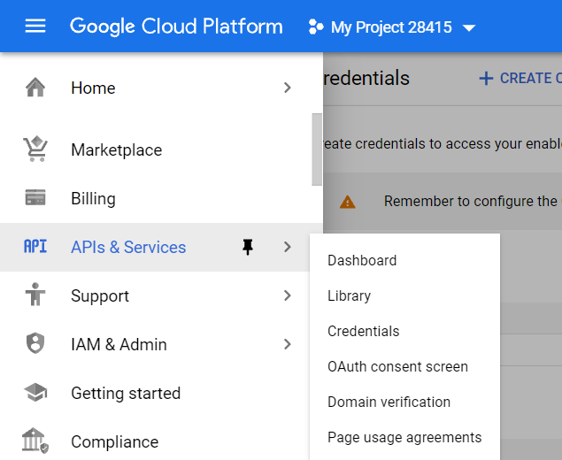Click the Compliance building icon
The image size is (562, 460).
(x=35, y=441)
